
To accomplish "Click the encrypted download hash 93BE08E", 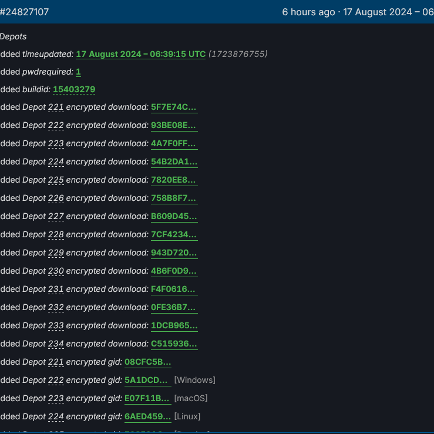I will [174, 126].
